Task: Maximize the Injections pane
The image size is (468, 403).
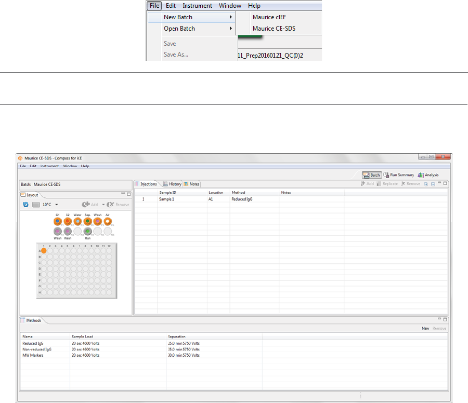Action: [x=445, y=183]
